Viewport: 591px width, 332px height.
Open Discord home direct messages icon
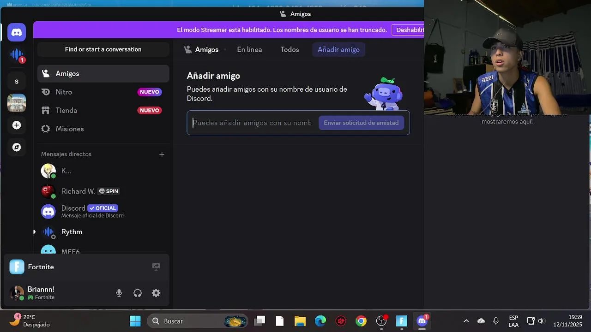click(17, 32)
